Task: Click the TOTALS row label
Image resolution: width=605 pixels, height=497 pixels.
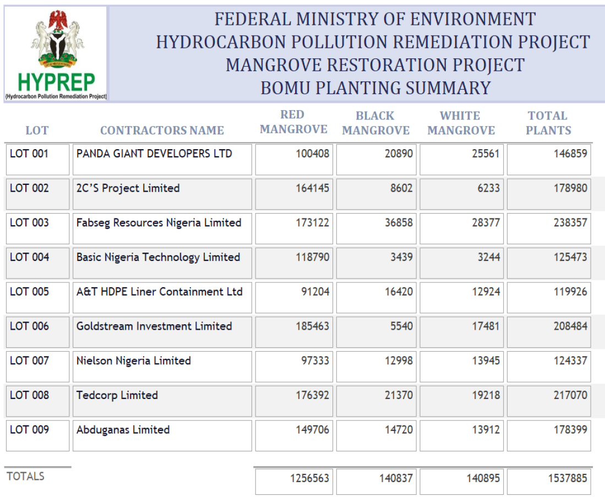Action: click(26, 477)
